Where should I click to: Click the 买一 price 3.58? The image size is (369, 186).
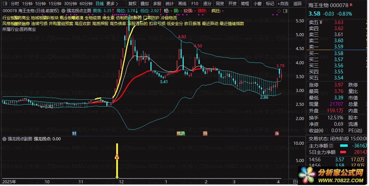(339, 53)
